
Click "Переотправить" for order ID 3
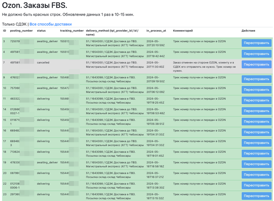[256, 43]
